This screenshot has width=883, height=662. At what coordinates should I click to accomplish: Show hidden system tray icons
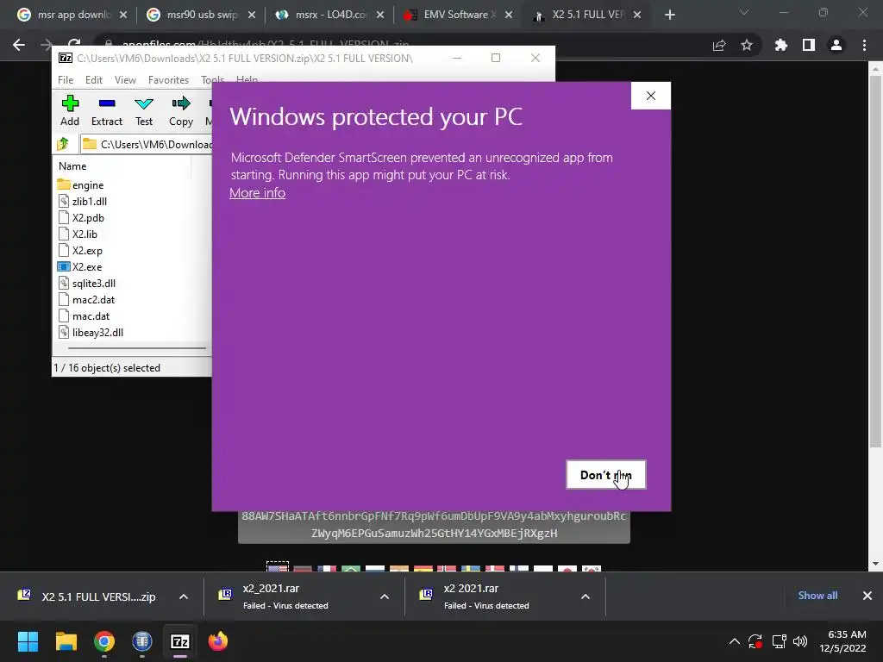pyautogui.click(x=735, y=641)
